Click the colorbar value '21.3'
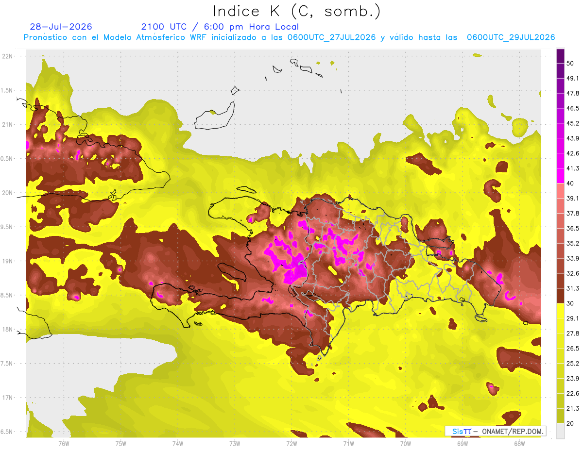This screenshot has width=583, height=450. click(573, 408)
